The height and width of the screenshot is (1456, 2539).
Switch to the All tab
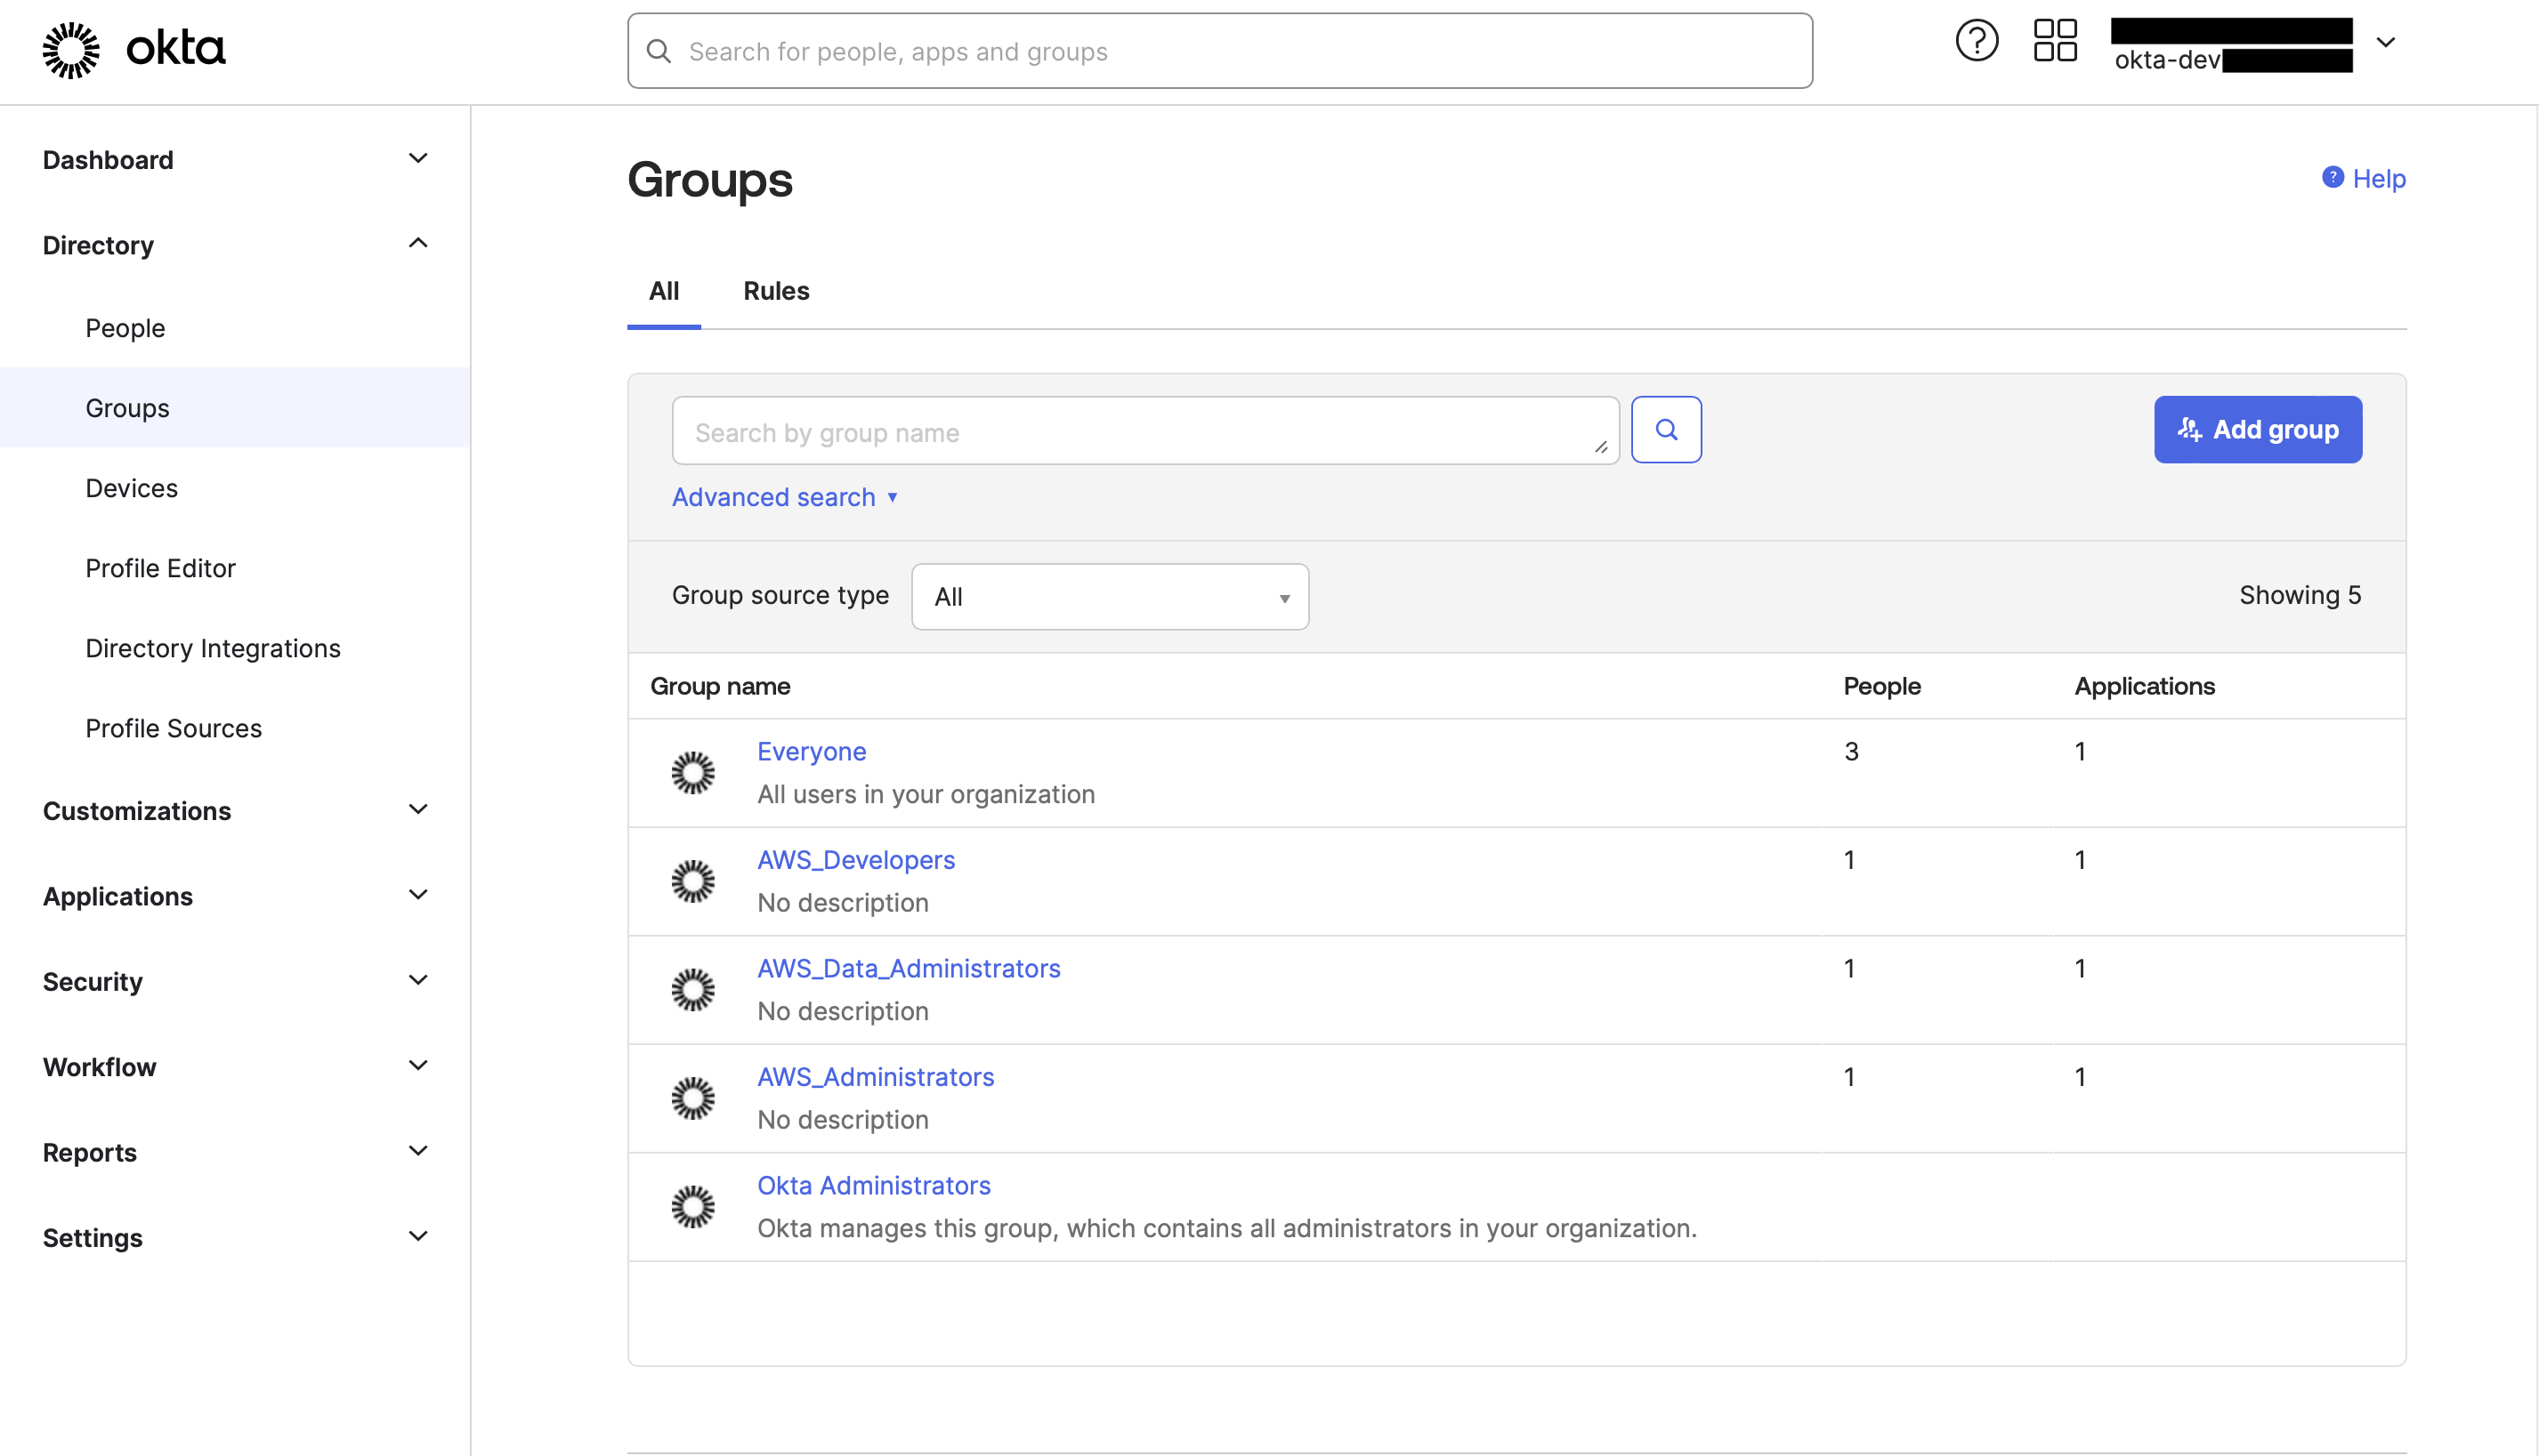click(x=664, y=291)
